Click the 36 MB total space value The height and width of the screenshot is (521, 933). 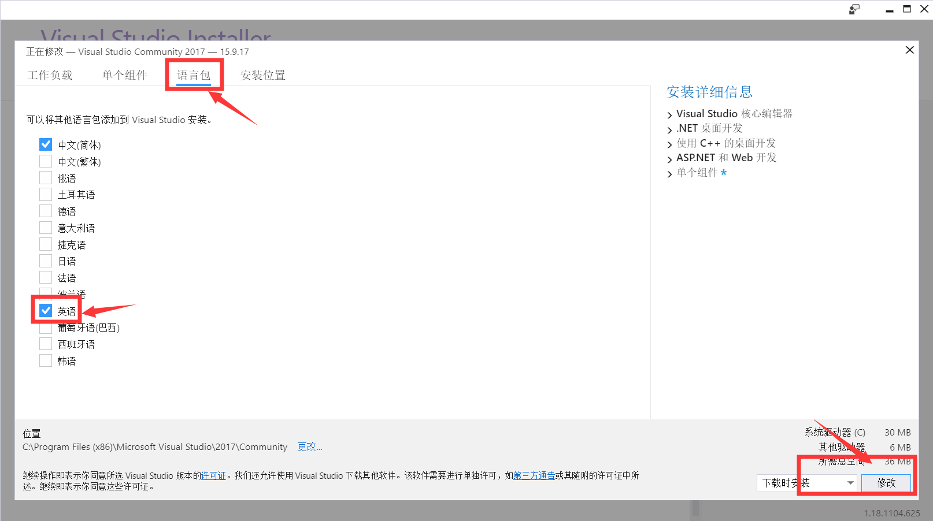tap(898, 462)
